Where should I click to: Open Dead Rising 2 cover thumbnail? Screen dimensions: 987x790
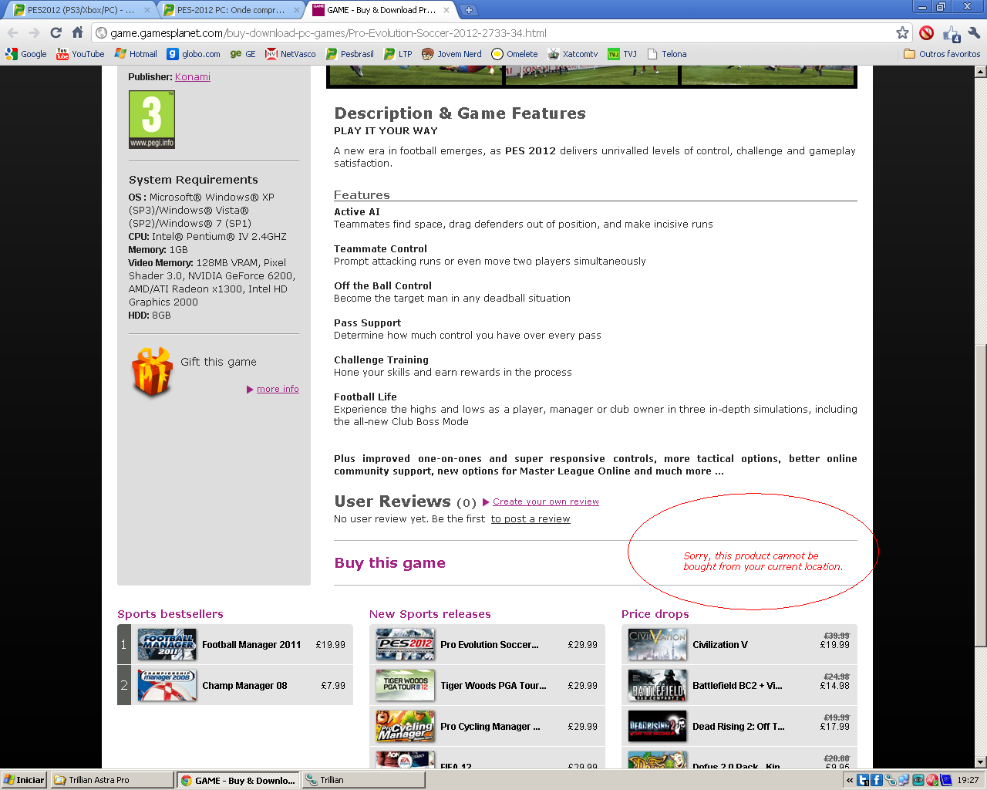[x=657, y=726]
